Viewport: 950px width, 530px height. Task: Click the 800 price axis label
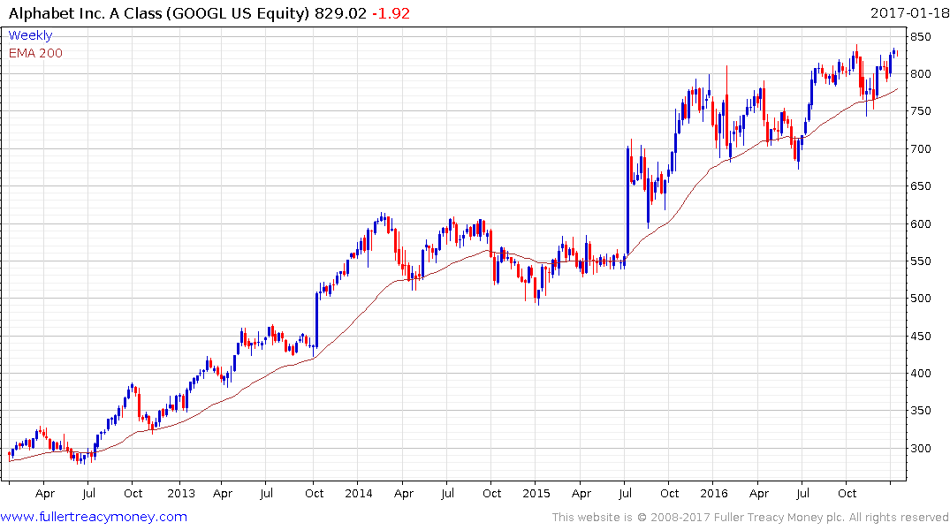920,74
